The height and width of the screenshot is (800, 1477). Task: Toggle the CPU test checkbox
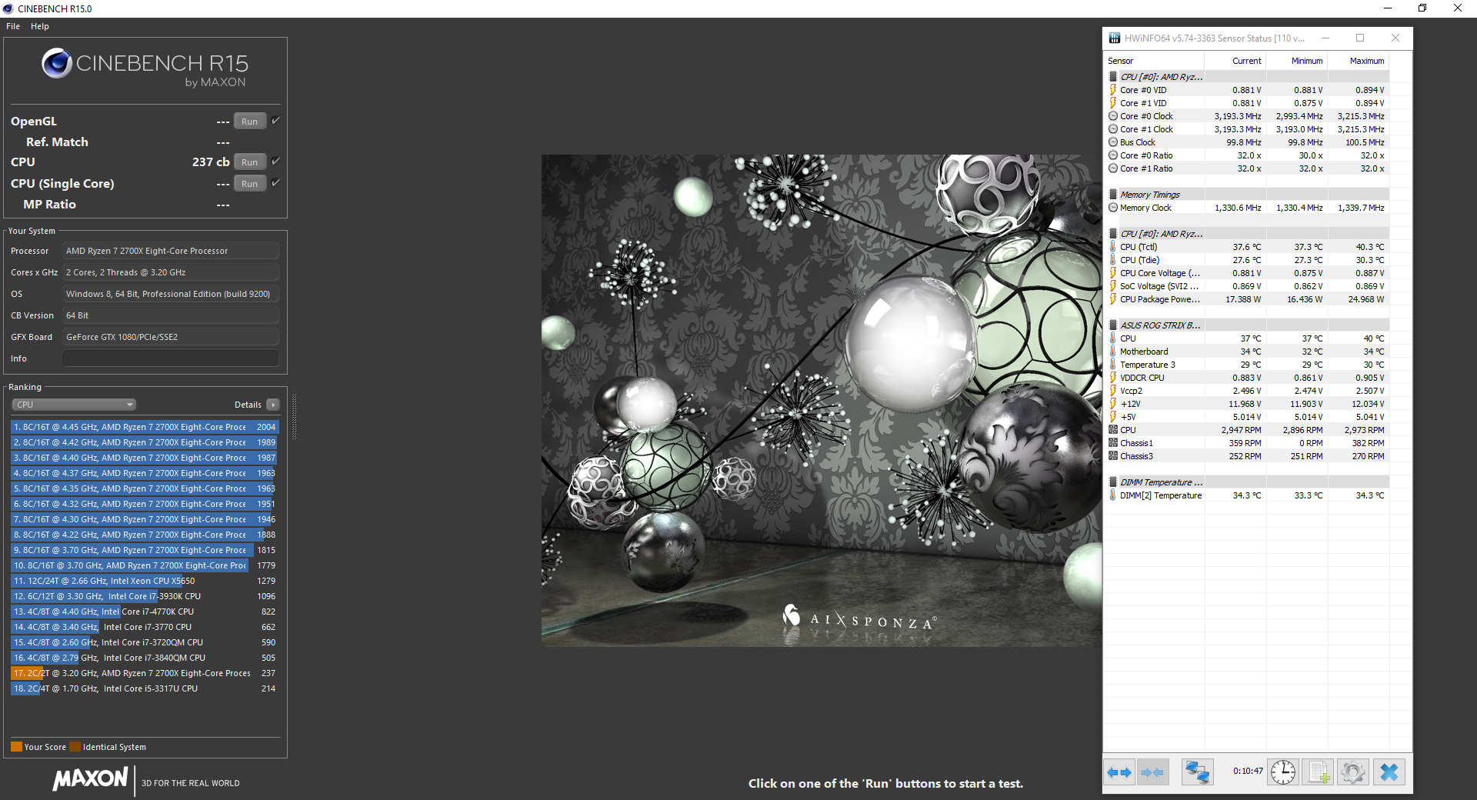pyautogui.click(x=275, y=161)
